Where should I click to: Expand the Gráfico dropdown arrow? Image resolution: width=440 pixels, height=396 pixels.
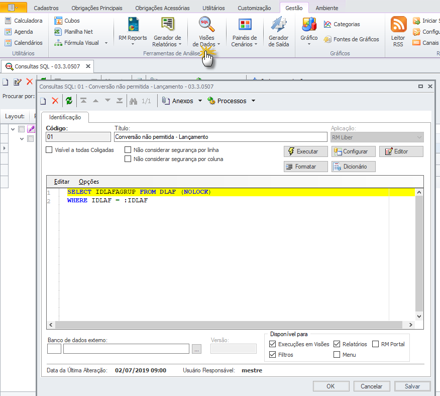pyautogui.click(x=309, y=44)
